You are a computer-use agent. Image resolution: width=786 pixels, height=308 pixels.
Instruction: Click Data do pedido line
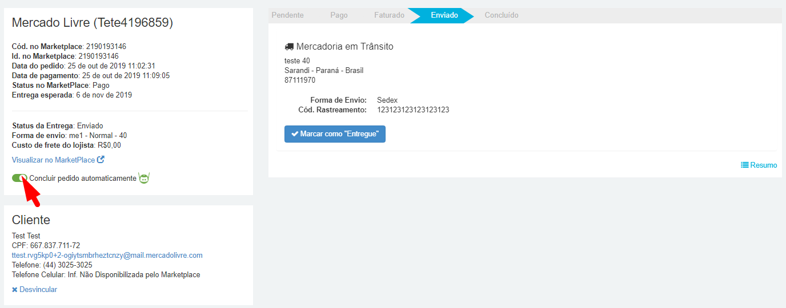83,66
